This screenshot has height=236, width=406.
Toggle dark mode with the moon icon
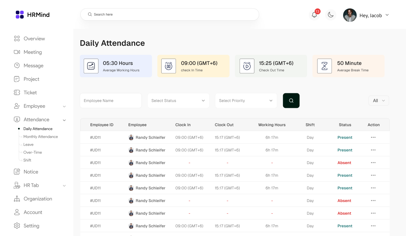[330, 15]
